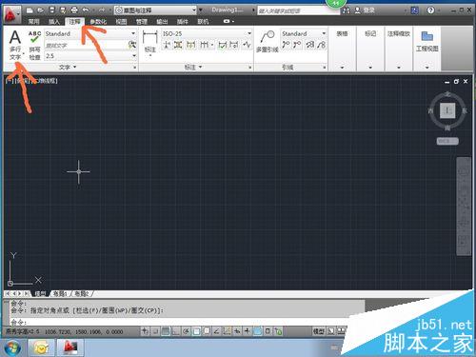Click the command line input field
476x357 pixels.
coord(188,322)
